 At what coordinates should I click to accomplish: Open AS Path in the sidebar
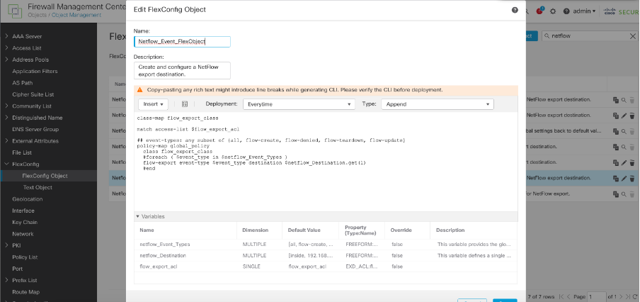coord(23,83)
